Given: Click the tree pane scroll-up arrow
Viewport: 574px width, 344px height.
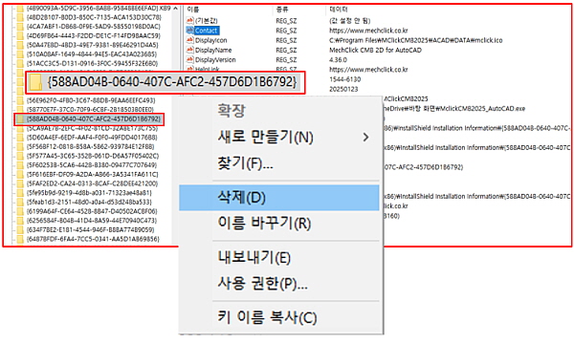Looking at the screenshot, I should point(175,9).
